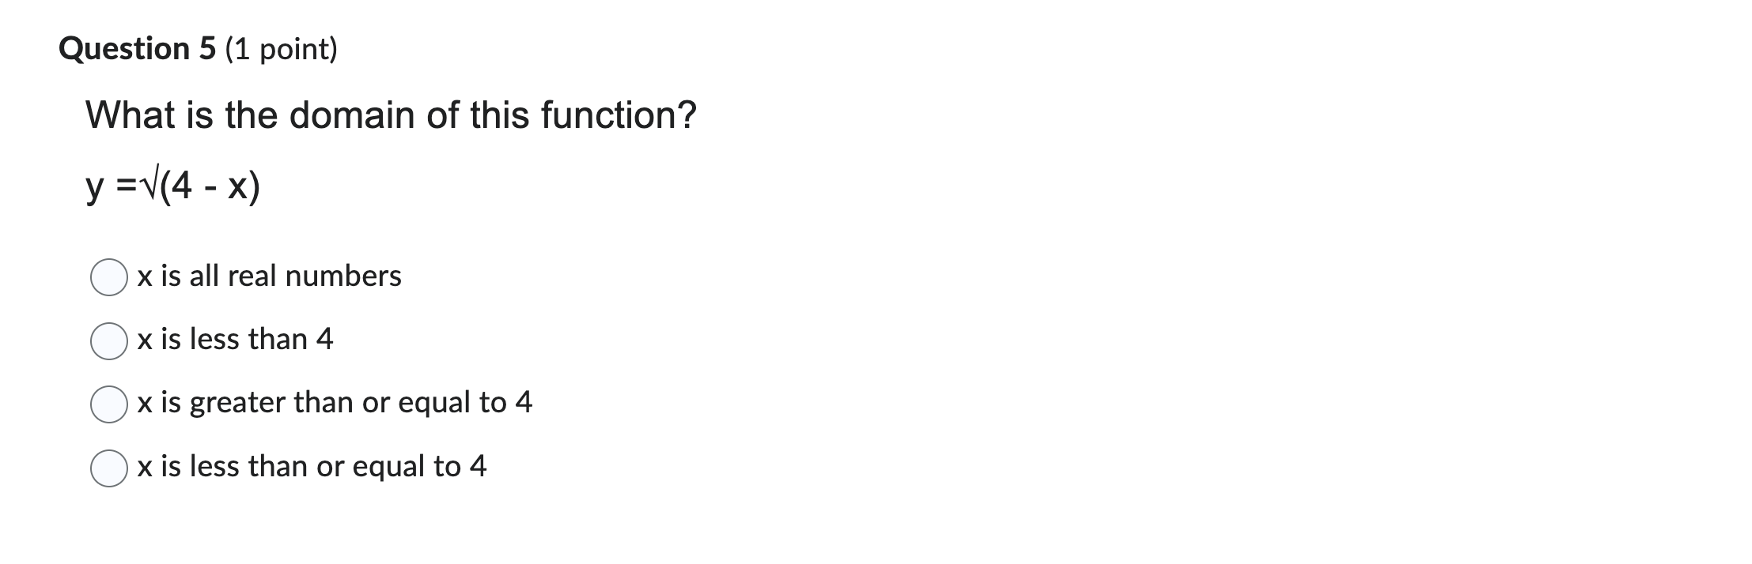Click the question 'What is the domain of this function?'

pyautogui.click(x=391, y=115)
